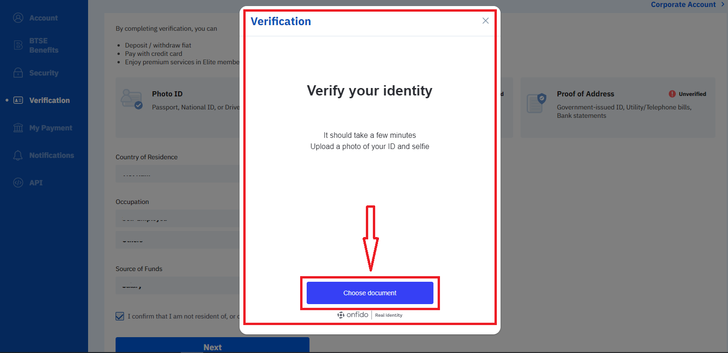Click the Photo ID passport graphic
This screenshot has height=353, width=728.
click(131, 99)
